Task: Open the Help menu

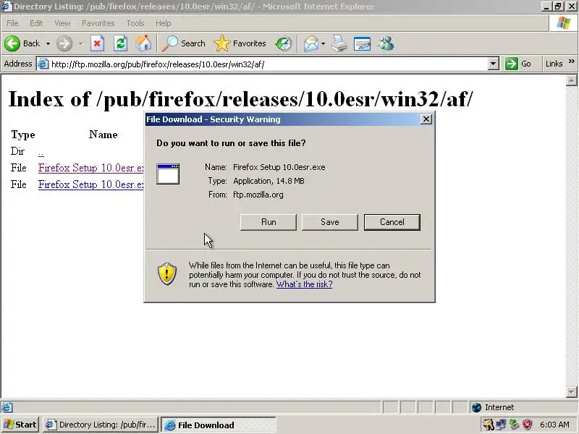Action: pyautogui.click(x=163, y=23)
